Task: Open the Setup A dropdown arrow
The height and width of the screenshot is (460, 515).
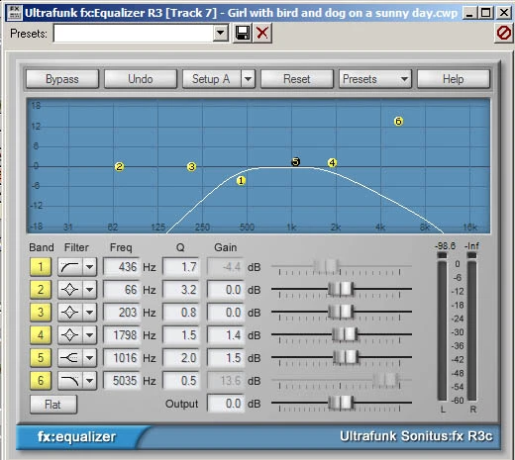Action: click(x=248, y=79)
